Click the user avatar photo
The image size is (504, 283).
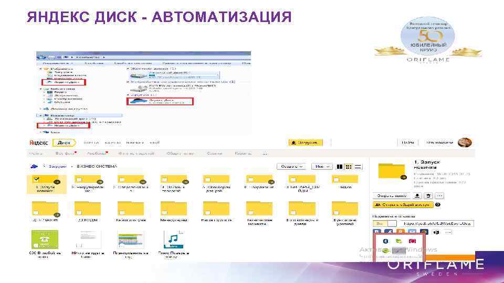point(465,143)
